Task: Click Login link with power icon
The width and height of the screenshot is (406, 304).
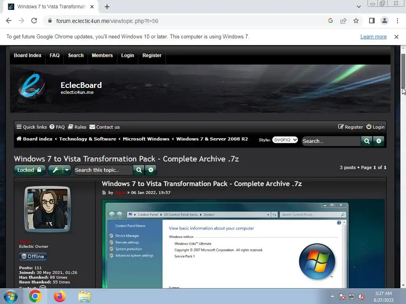Action: pyautogui.click(x=375, y=127)
